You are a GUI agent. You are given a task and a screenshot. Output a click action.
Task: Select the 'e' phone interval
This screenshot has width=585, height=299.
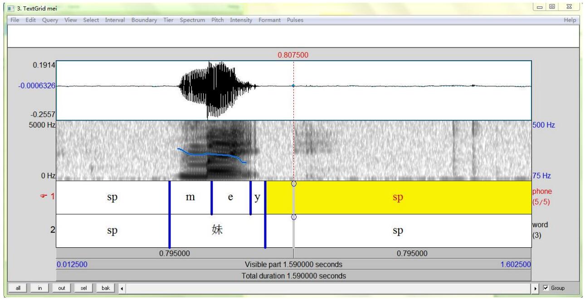(230, 198)
